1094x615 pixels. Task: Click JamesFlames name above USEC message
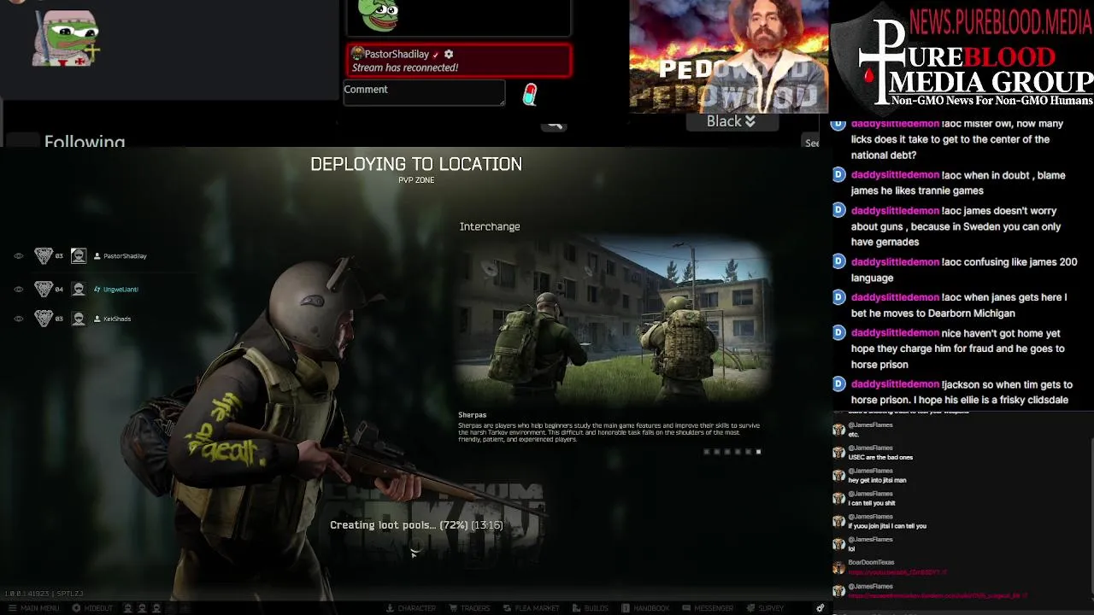coord(870,448)
